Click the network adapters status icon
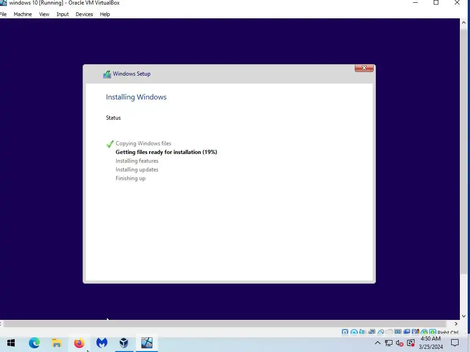Screen dimensions: 470x352 pos(372,332)
